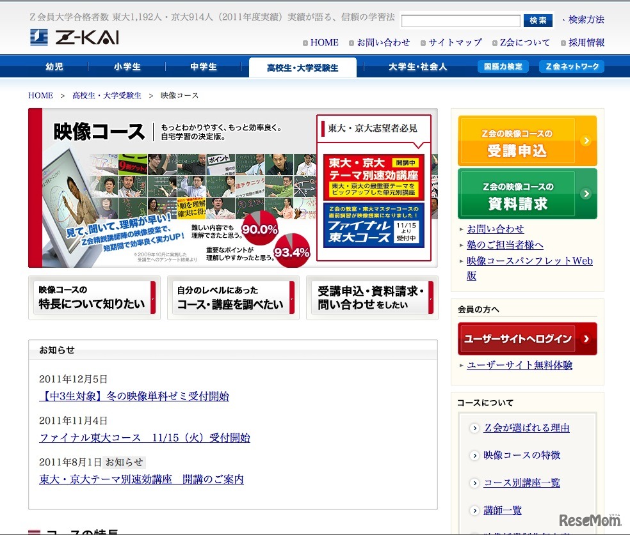Select the 中学生 navigation tab
This screenshot has width=630, height=535.
204,66
